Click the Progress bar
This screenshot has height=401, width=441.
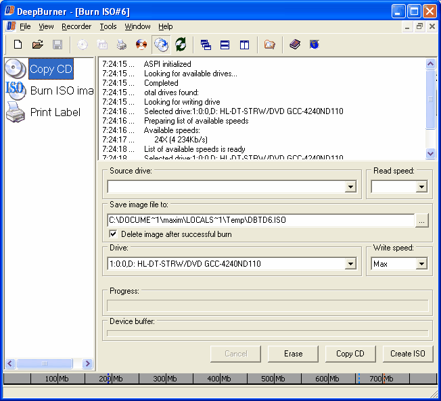[267, 305]
